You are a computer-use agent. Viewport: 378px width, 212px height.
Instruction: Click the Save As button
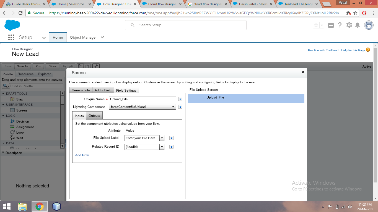tap(22, 66)
